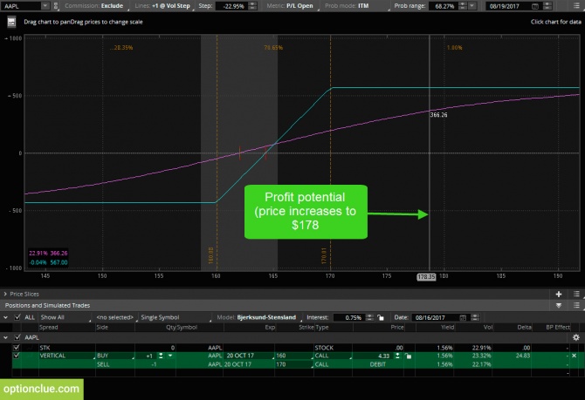Viewport: 585px width, 400px height.
Task: Click the symbol link icon beside AAPL
Action: (56, 6)
